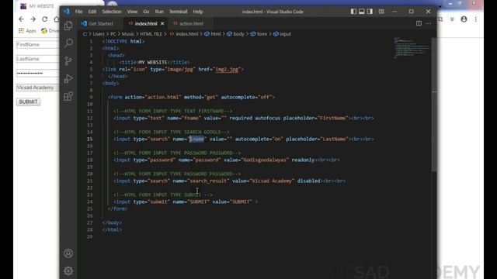Expand the Music breadcrumb segment

point(128,34)
